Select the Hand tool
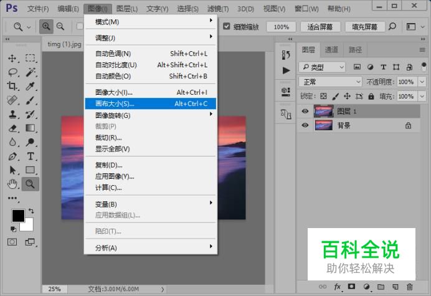Screen dimensions: 431x296 [x=12, y=184]
